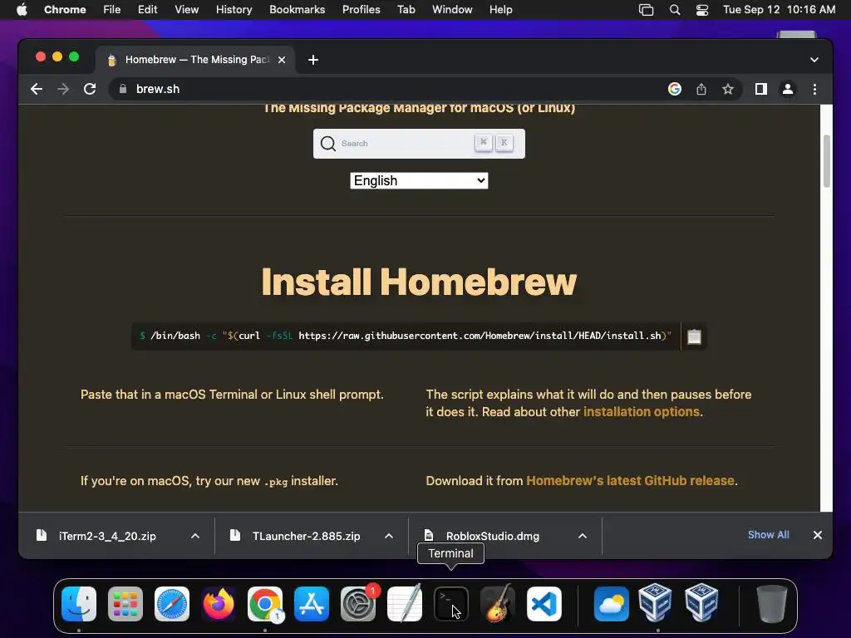Open the first VirtualBox icon in Dock
851x638 pixels.
point(655,602)
